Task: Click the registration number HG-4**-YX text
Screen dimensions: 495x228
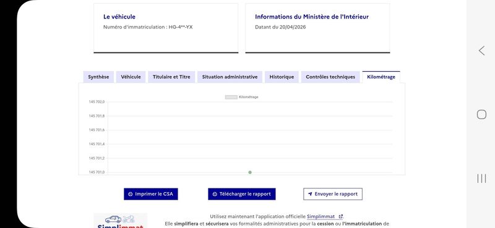Action: (x=181, y=27)
